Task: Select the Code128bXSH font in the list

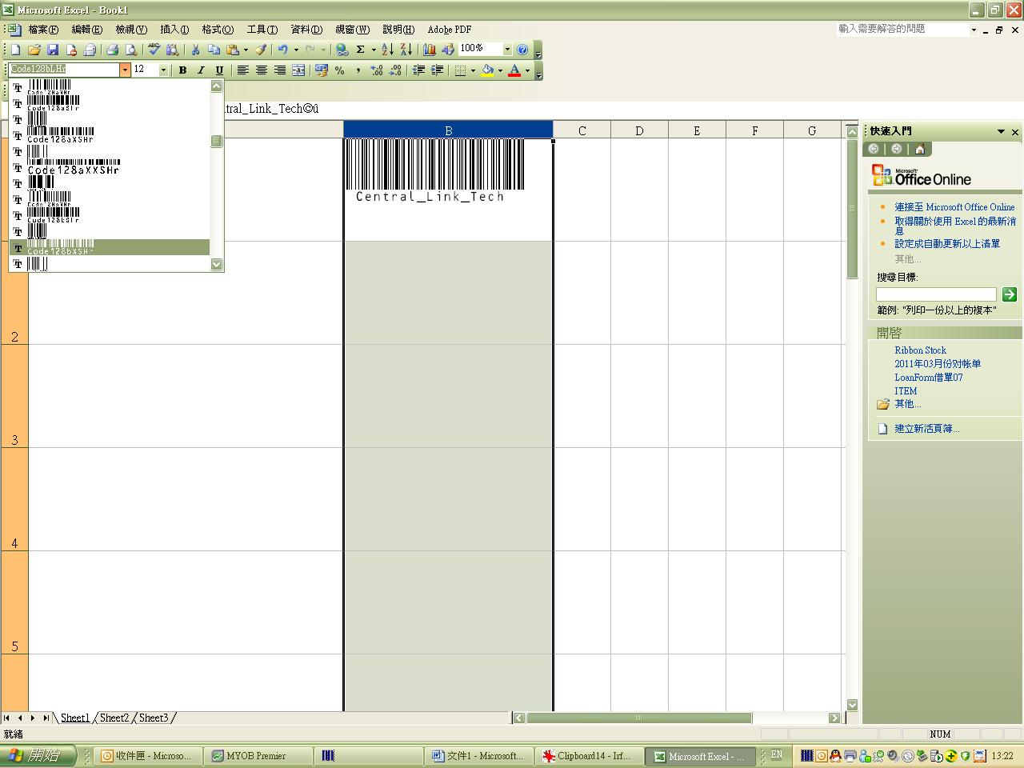Action: click(110, 247)
